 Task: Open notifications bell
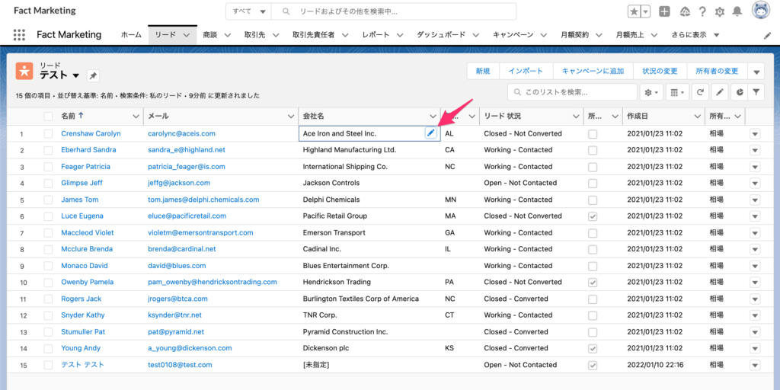pyautogui.click(x=737, y=11)
